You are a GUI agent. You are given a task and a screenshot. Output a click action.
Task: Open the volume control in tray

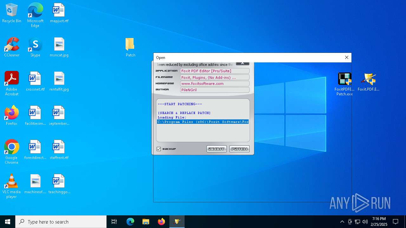point(365,222)
